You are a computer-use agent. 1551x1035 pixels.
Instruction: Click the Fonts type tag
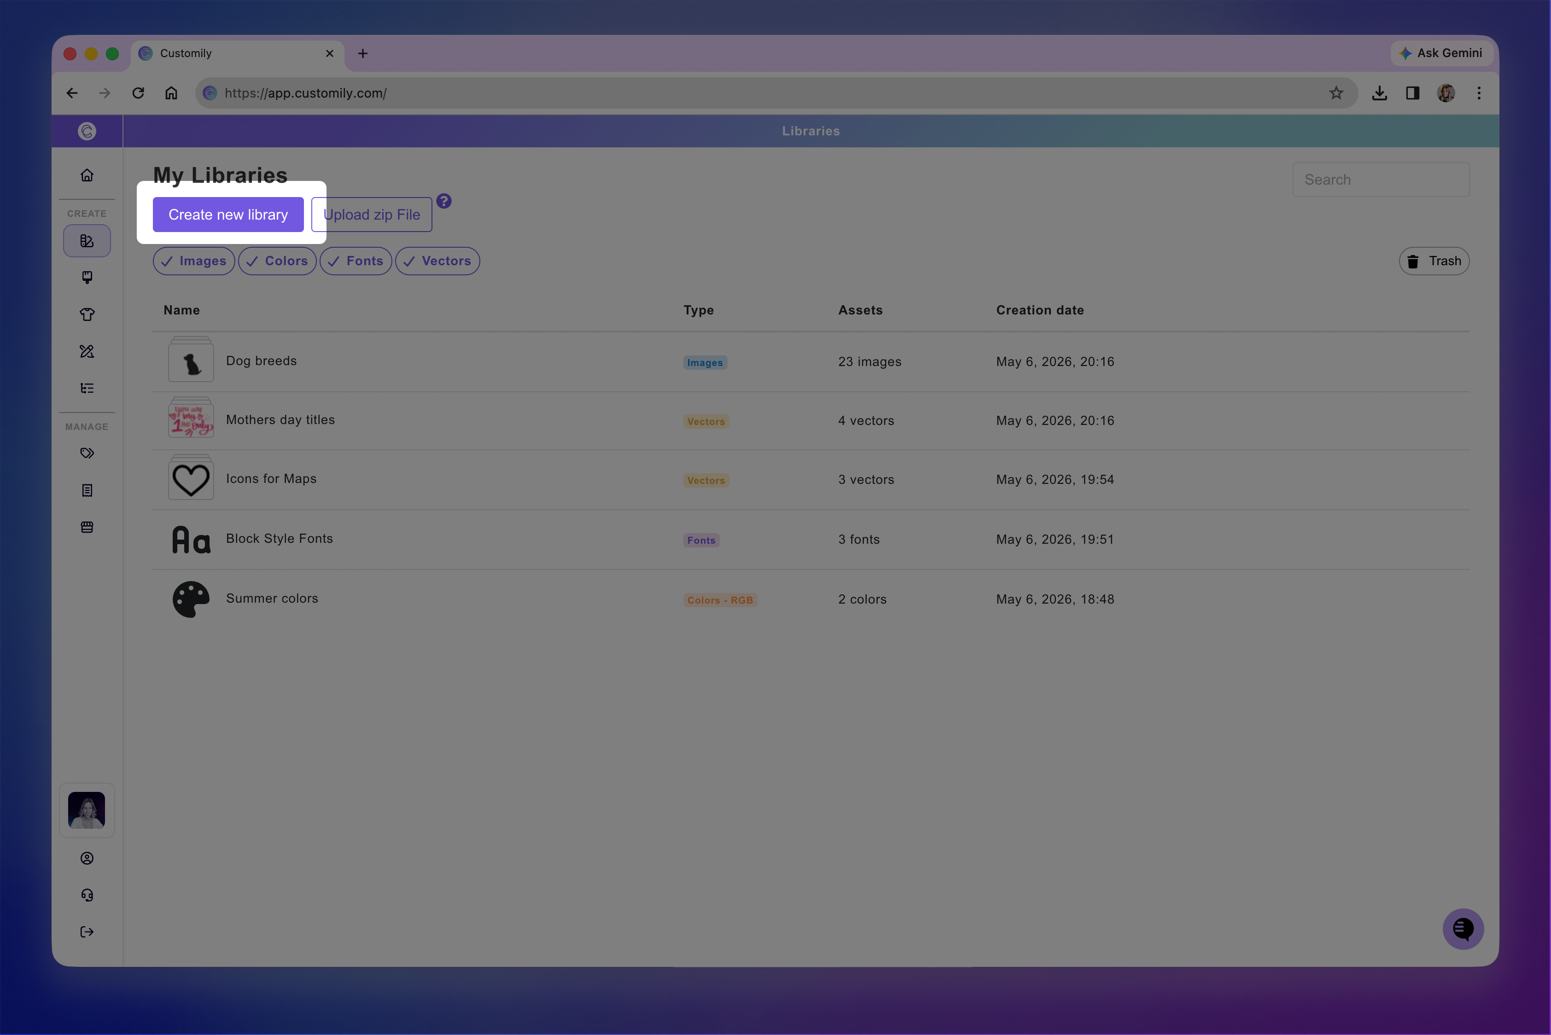[701, 540]
